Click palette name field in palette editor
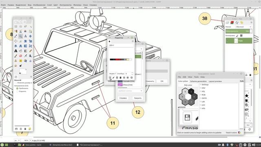This screenshot has height=147, width=261. (121, 45)
